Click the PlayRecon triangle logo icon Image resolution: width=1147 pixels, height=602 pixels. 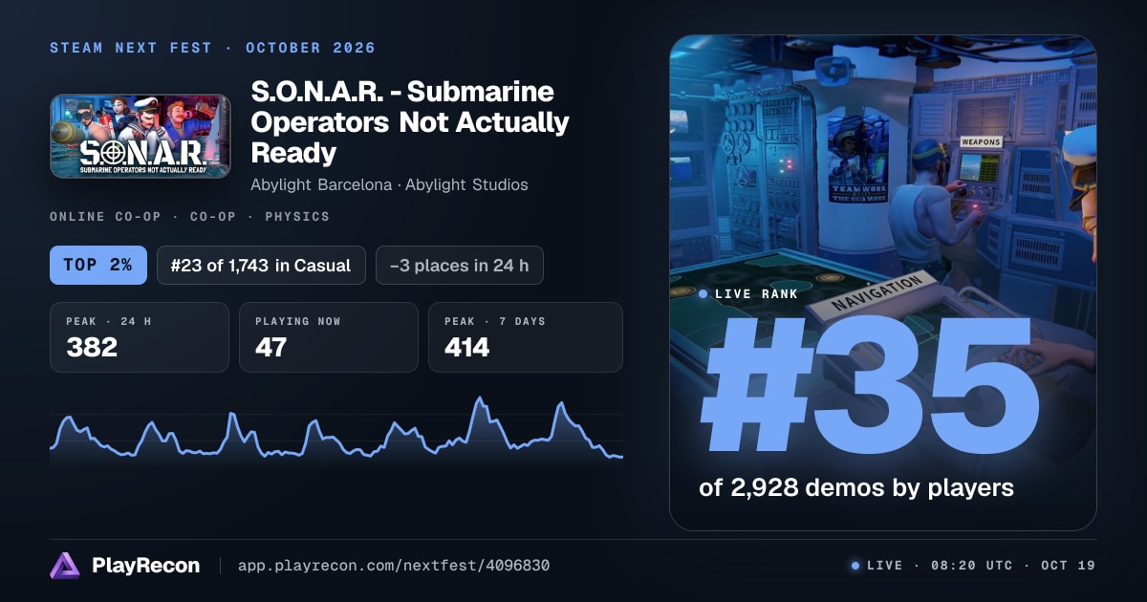[x=65, y=566]
